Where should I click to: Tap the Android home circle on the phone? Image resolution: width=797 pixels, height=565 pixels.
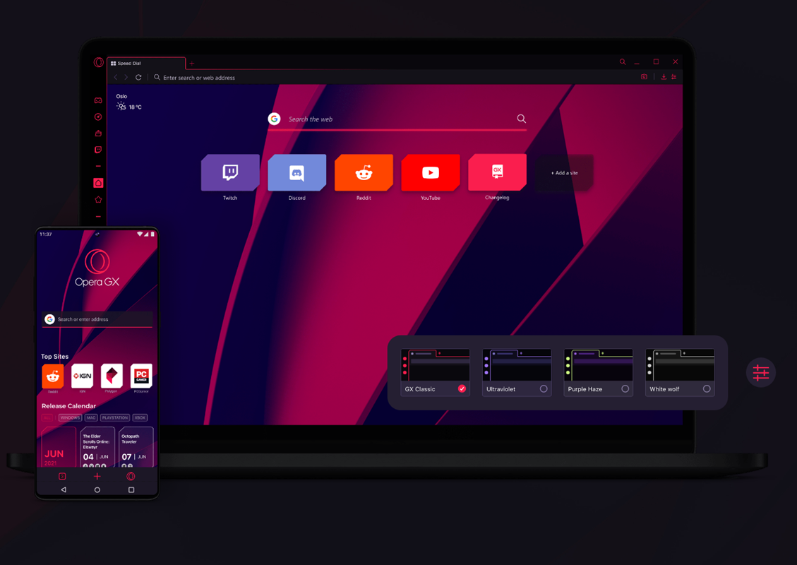[97, 489]
